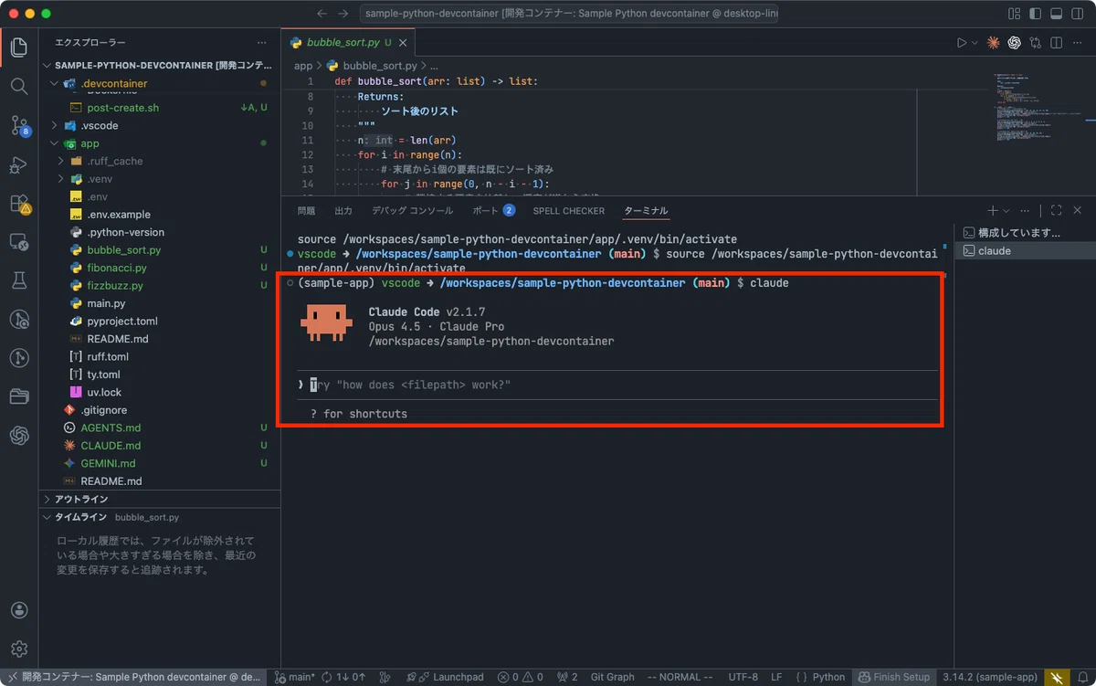Click the open changes compare icon
Image resolution: width=1096 pixels, height=686 pixels.
click(1035, 43)
